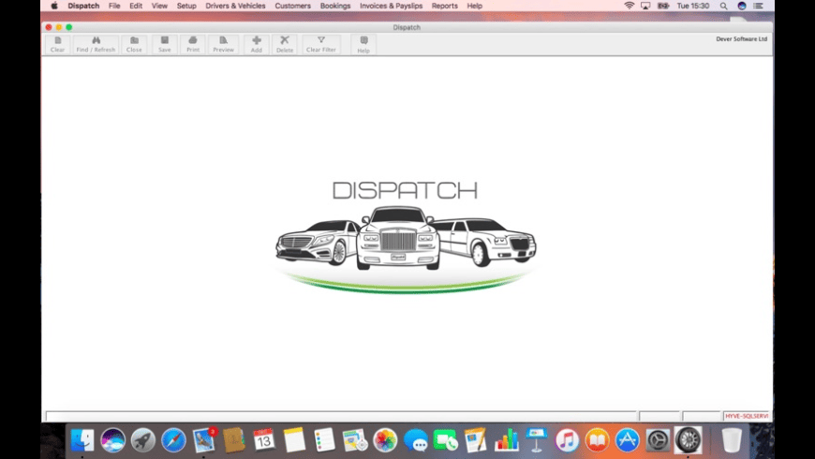This screenshot has width=815, height=459.
Task: Open Launchpad rocket in Dock
Action: [143, 440]
